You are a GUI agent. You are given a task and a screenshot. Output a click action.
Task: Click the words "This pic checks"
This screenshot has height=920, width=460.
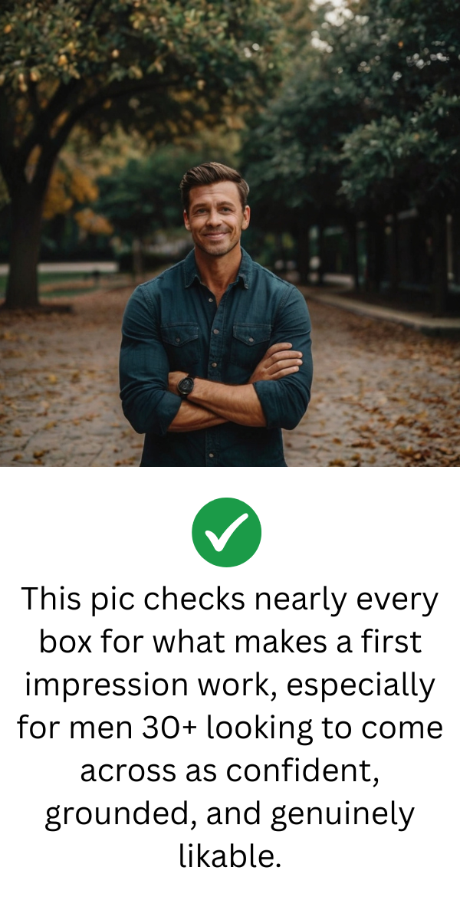133,599
